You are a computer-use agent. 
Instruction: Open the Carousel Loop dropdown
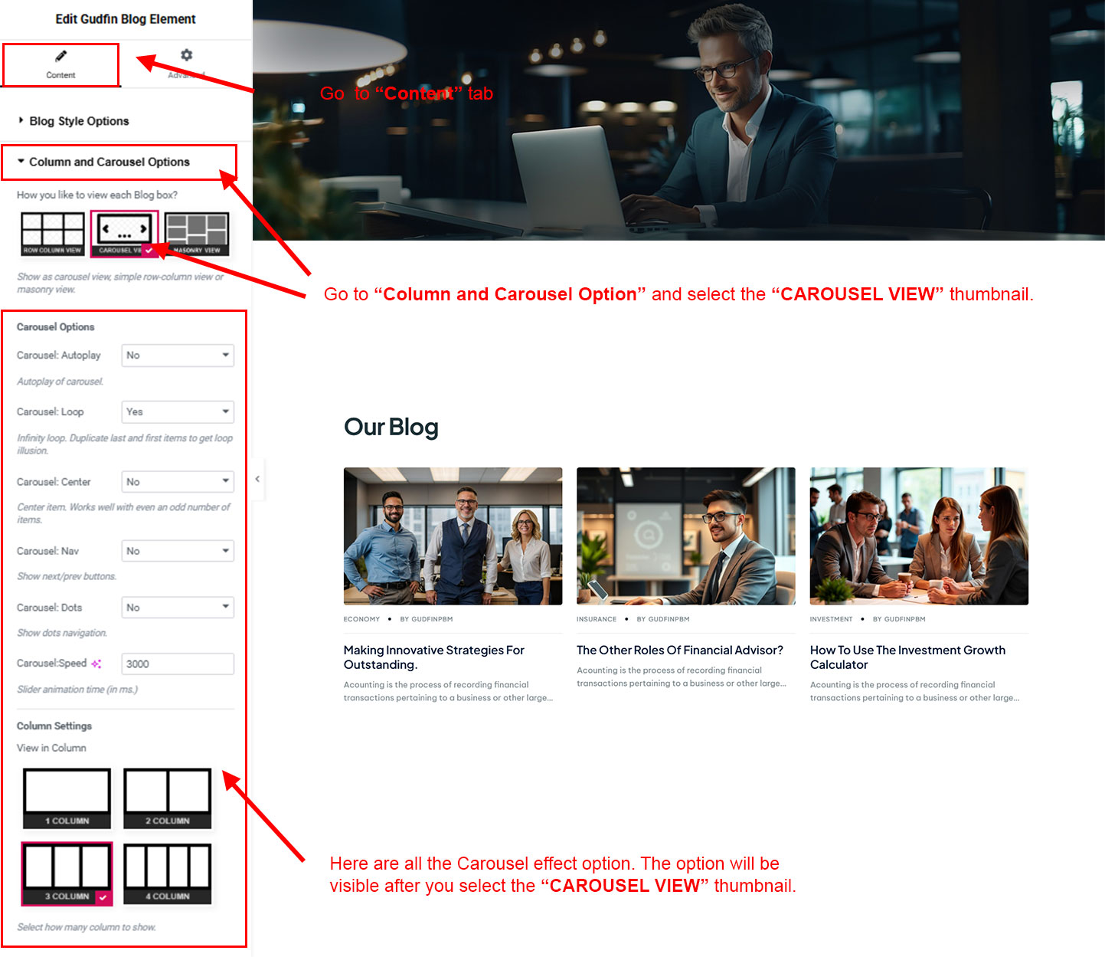(x=177, y=412)
